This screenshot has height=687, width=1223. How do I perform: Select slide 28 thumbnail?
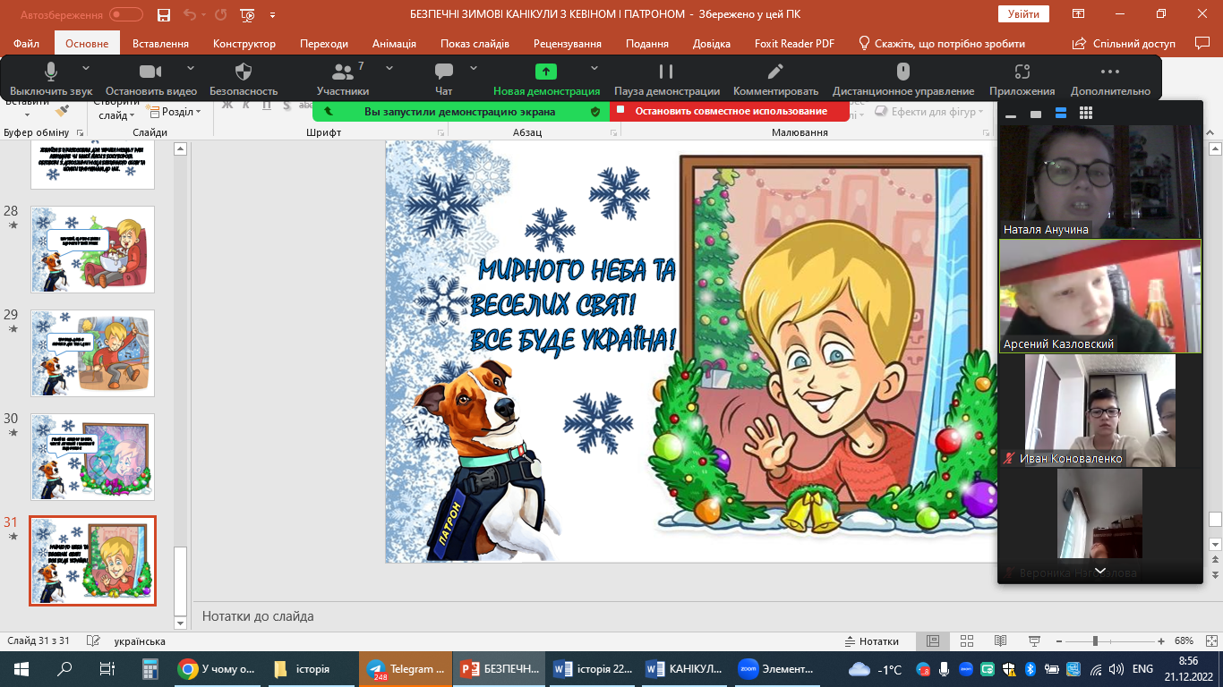(92, 250)
